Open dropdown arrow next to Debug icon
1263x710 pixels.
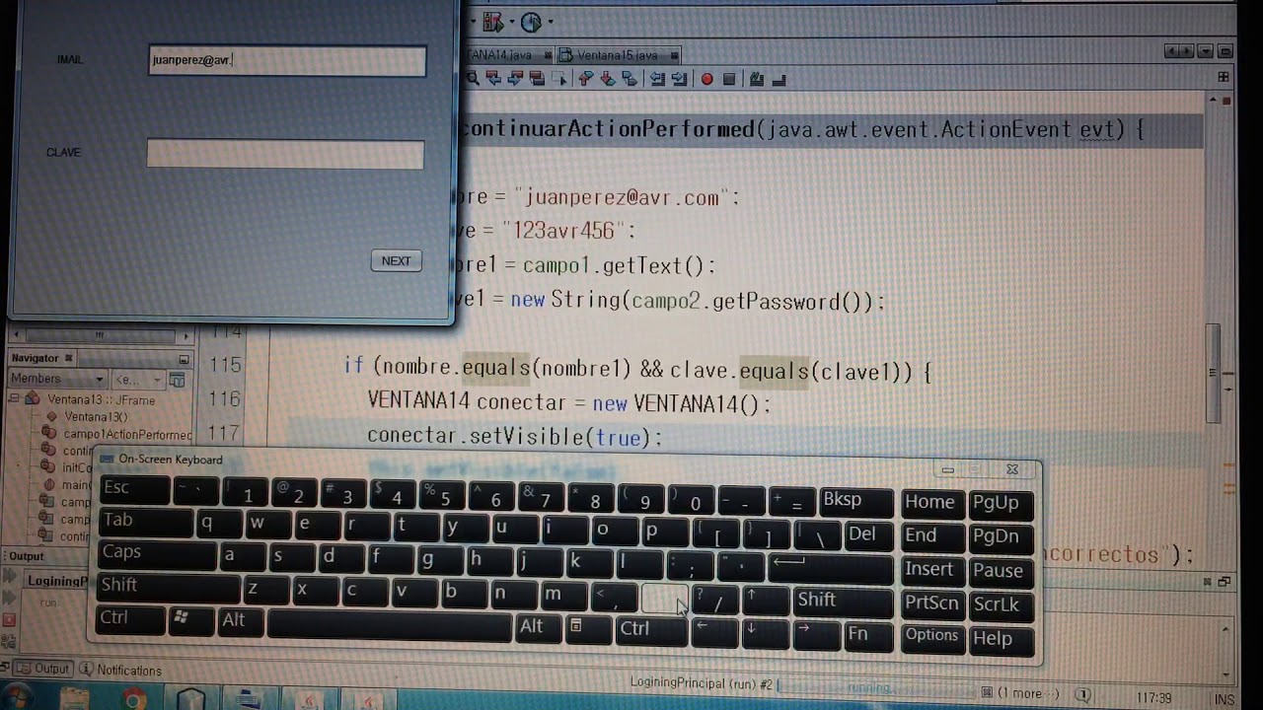click(x=512, y=22)
